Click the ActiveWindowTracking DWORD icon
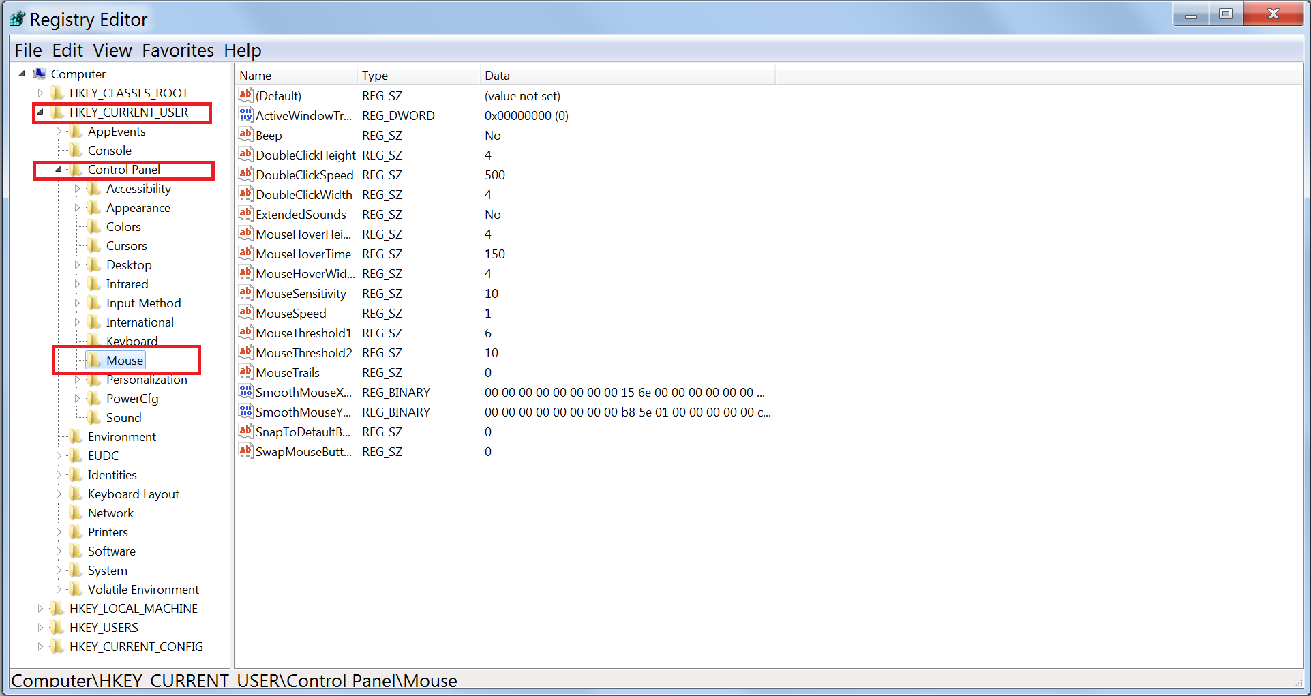Image resolution: width=1311 pixels, height=696 pixels. click(246, 115)
